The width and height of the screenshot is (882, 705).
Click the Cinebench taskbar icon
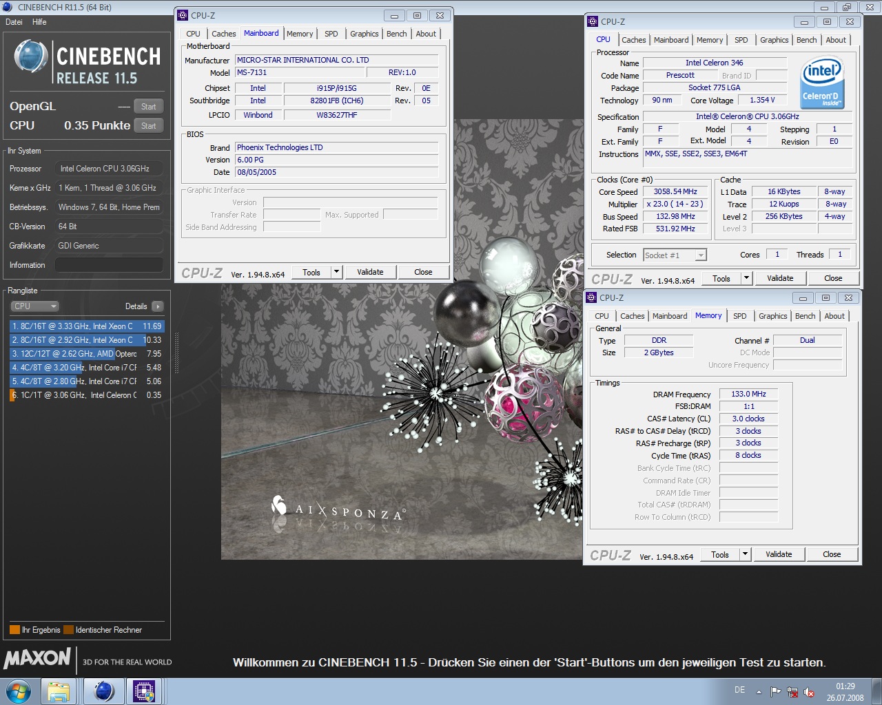[x=105, y=691]
